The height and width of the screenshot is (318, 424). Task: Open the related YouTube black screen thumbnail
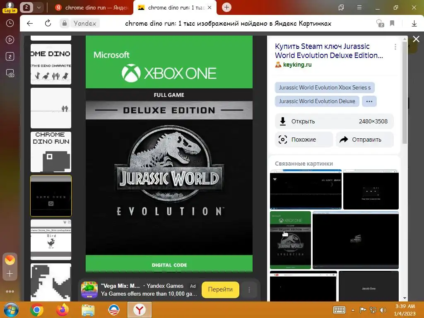pyautogui.click(x=304, y=286)
